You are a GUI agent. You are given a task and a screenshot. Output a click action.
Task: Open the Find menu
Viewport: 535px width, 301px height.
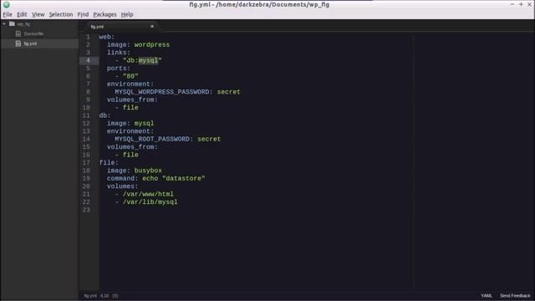[83, 14]
